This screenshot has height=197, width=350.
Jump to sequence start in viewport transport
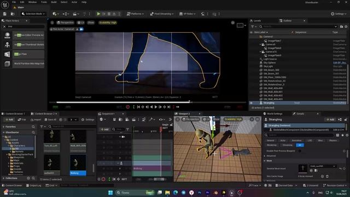[138, 107]
